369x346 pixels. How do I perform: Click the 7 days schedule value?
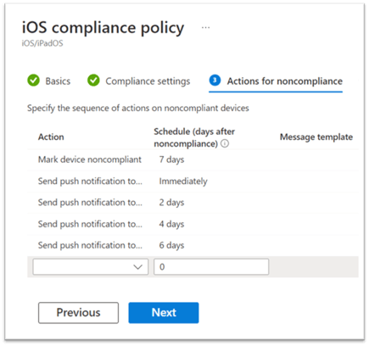tap(171, 159)
